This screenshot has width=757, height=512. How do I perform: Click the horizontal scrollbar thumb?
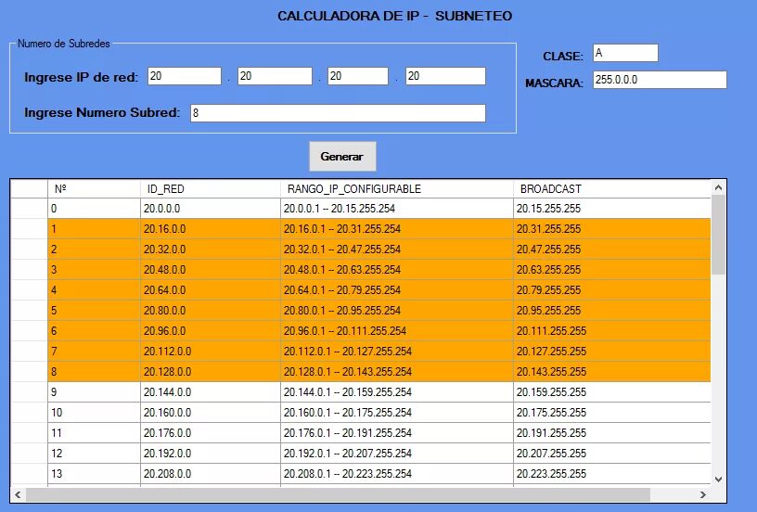(x=338, y=494)
